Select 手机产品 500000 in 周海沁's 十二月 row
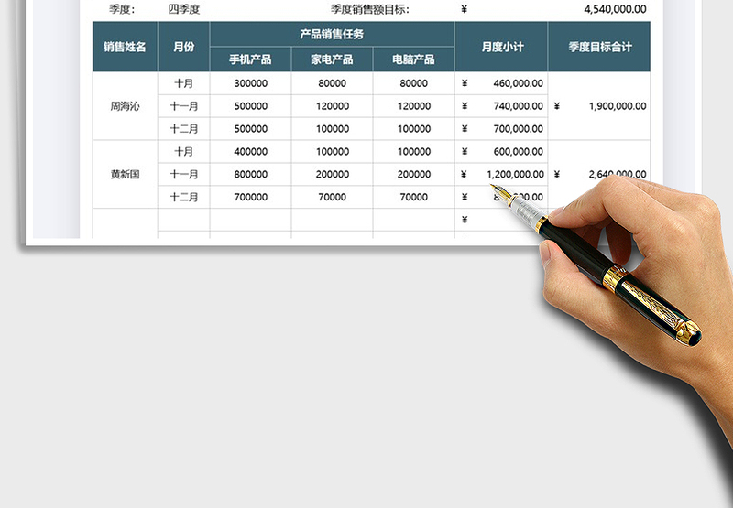Image resolution: width=733 pixels, height=508 pixels. [250, 129]
